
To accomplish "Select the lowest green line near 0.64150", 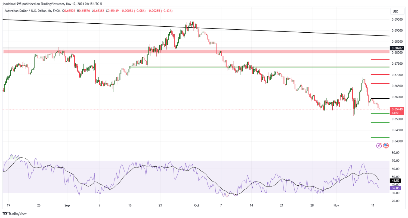I will click(x=380, y=138).
